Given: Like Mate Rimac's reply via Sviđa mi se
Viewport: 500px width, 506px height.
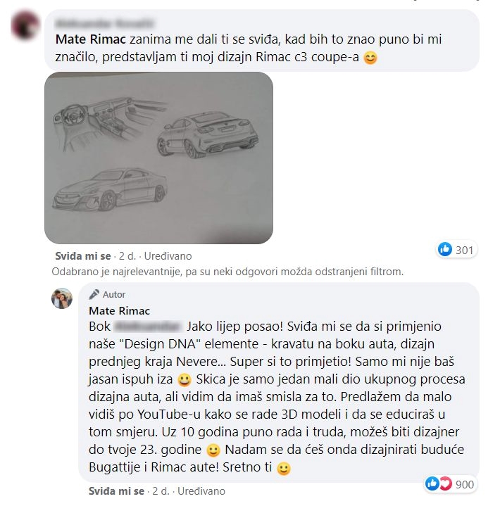Looking at the screenshot, I should click(x=116, y=491).
